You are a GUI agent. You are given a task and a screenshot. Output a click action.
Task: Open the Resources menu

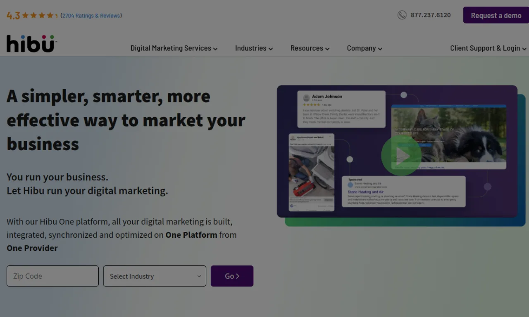point(310,48)
